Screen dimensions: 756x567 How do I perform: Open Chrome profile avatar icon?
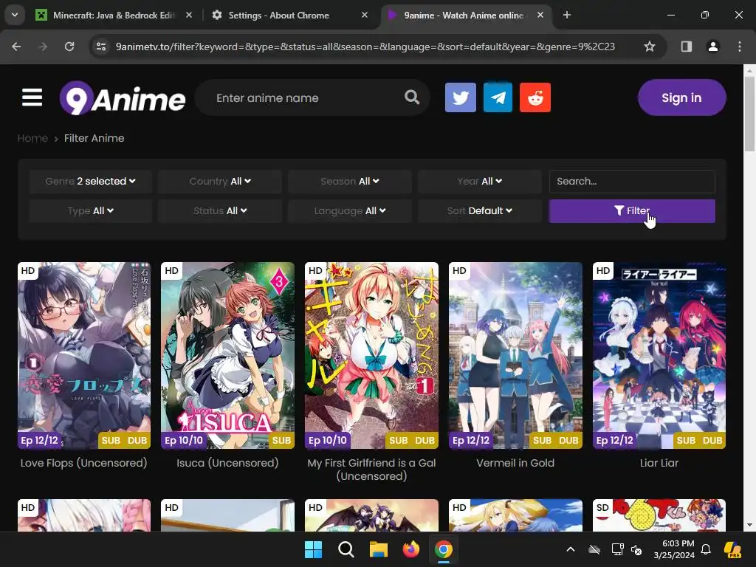(713, 47)
